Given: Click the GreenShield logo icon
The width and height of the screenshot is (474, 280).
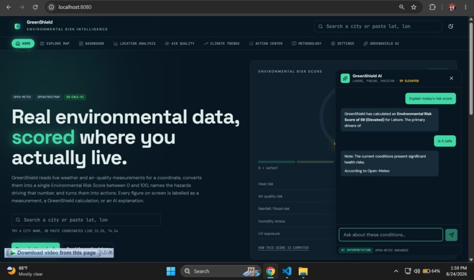Looking at the screenshot, I should click(18, 26).
